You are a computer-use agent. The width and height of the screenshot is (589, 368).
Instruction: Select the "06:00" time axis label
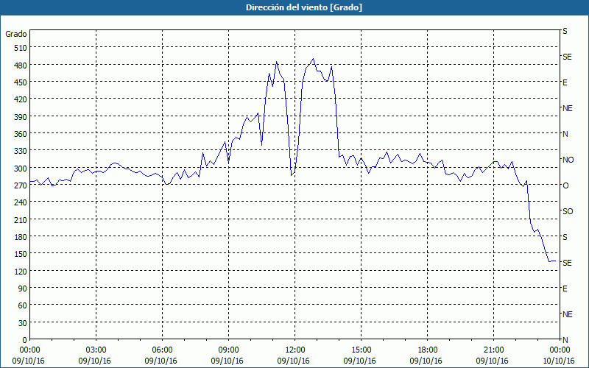point(162,350)
